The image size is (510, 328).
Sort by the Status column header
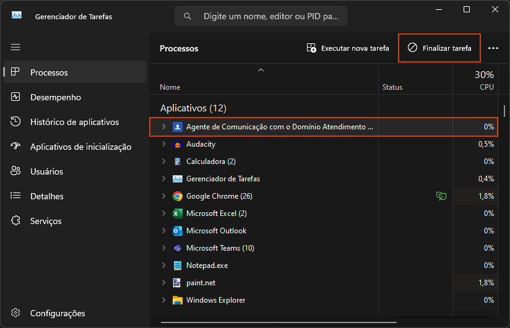tap(392, 87)
